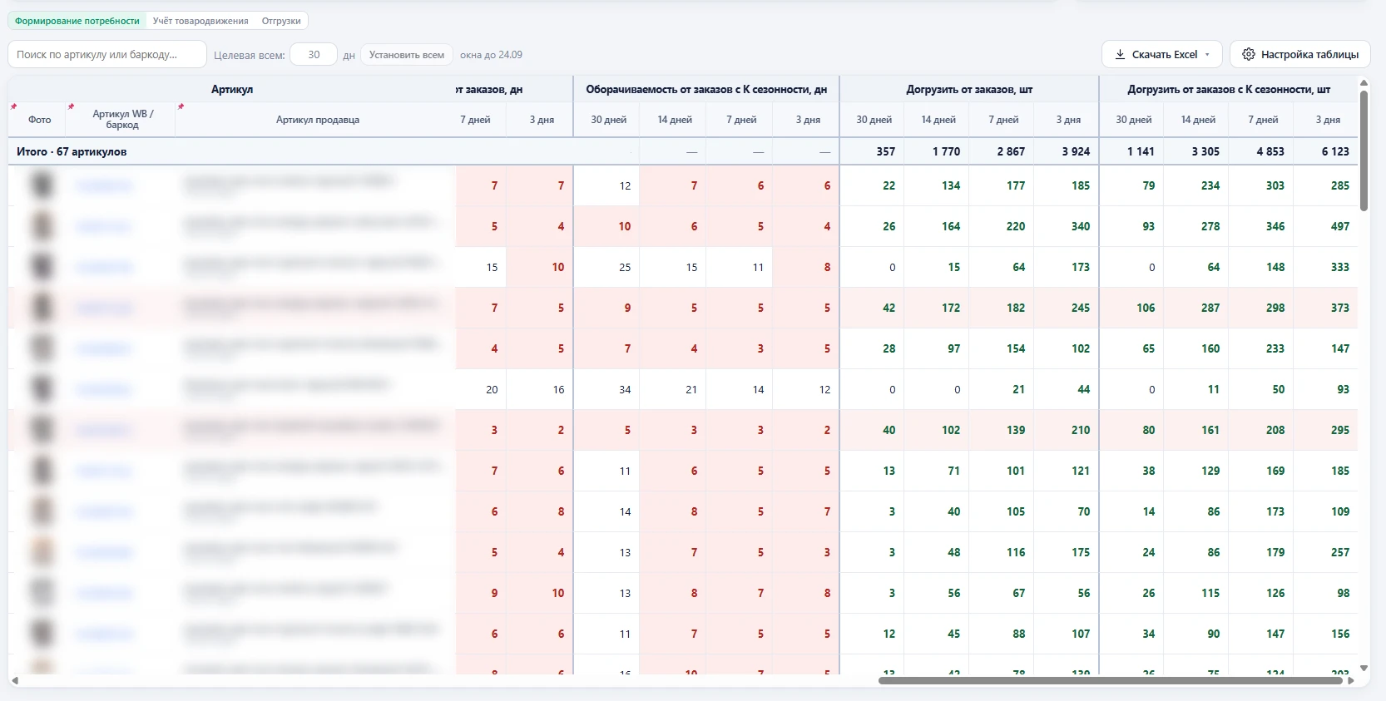
Task: Click the pin icon on Артикул WB / баркод column
Action: tap(71, 106)
